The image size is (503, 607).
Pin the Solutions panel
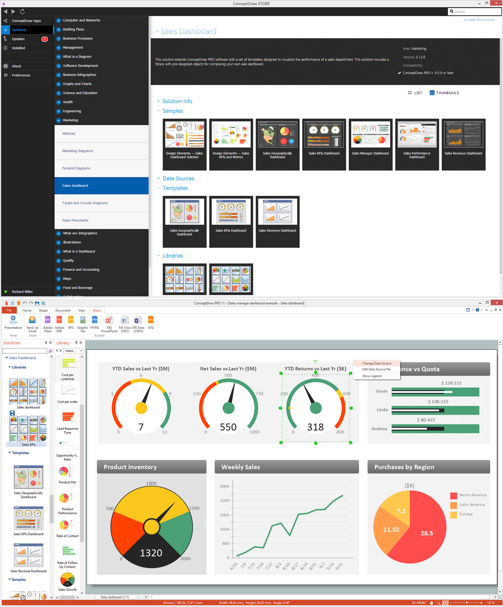46,343
